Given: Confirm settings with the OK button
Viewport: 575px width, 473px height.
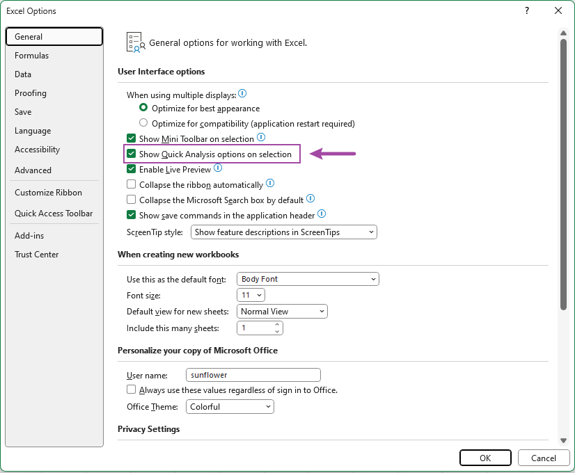Looking at the screenshot, I should (485, 458).
